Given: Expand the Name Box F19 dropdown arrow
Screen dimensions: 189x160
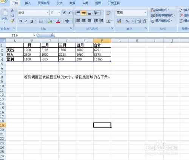Looking at the screenshot, I should coord(34,35).
